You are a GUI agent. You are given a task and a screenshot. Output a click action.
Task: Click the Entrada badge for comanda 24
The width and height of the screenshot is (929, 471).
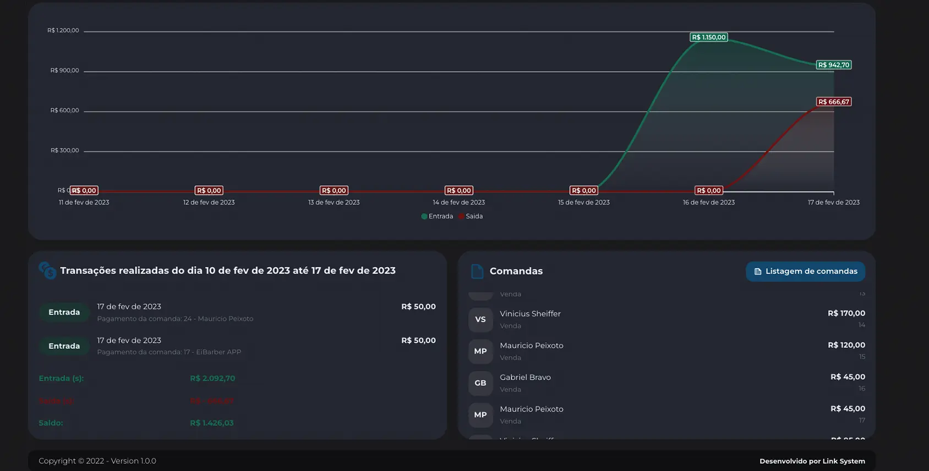64,312
